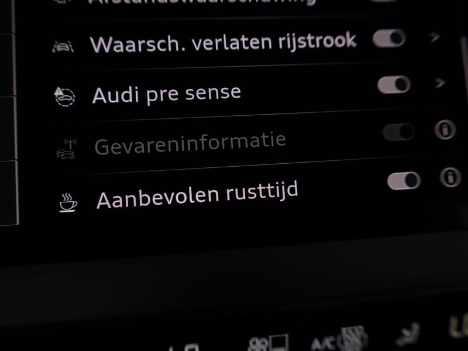Tap the Waarsch. verlaten rijstrook label
This screenshot has width=468, height=351.
pyautogui.click(x=223, y=43)
